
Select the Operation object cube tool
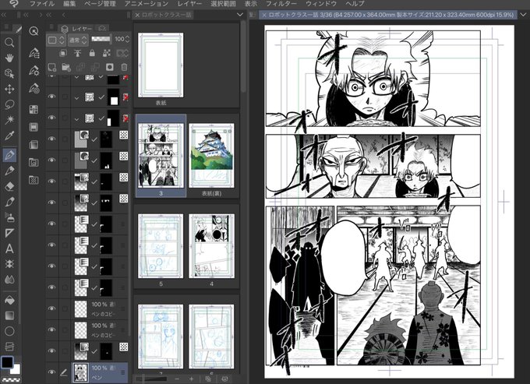(9, 73)
